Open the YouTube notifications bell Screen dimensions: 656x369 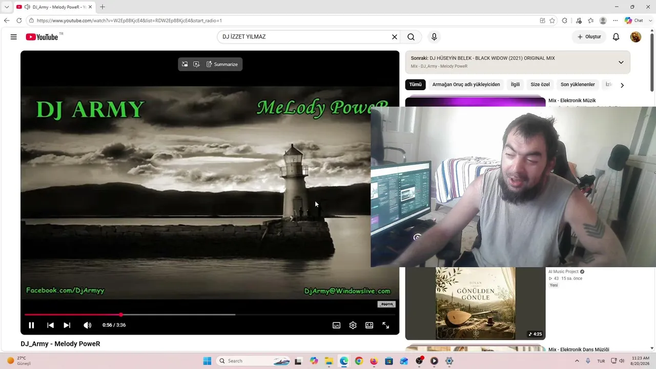pyautogui.click(x=616, y=37)
